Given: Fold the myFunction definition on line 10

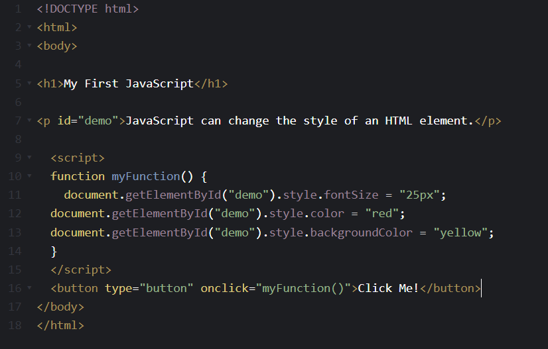Looking at the screenshot, I should 29,177.
